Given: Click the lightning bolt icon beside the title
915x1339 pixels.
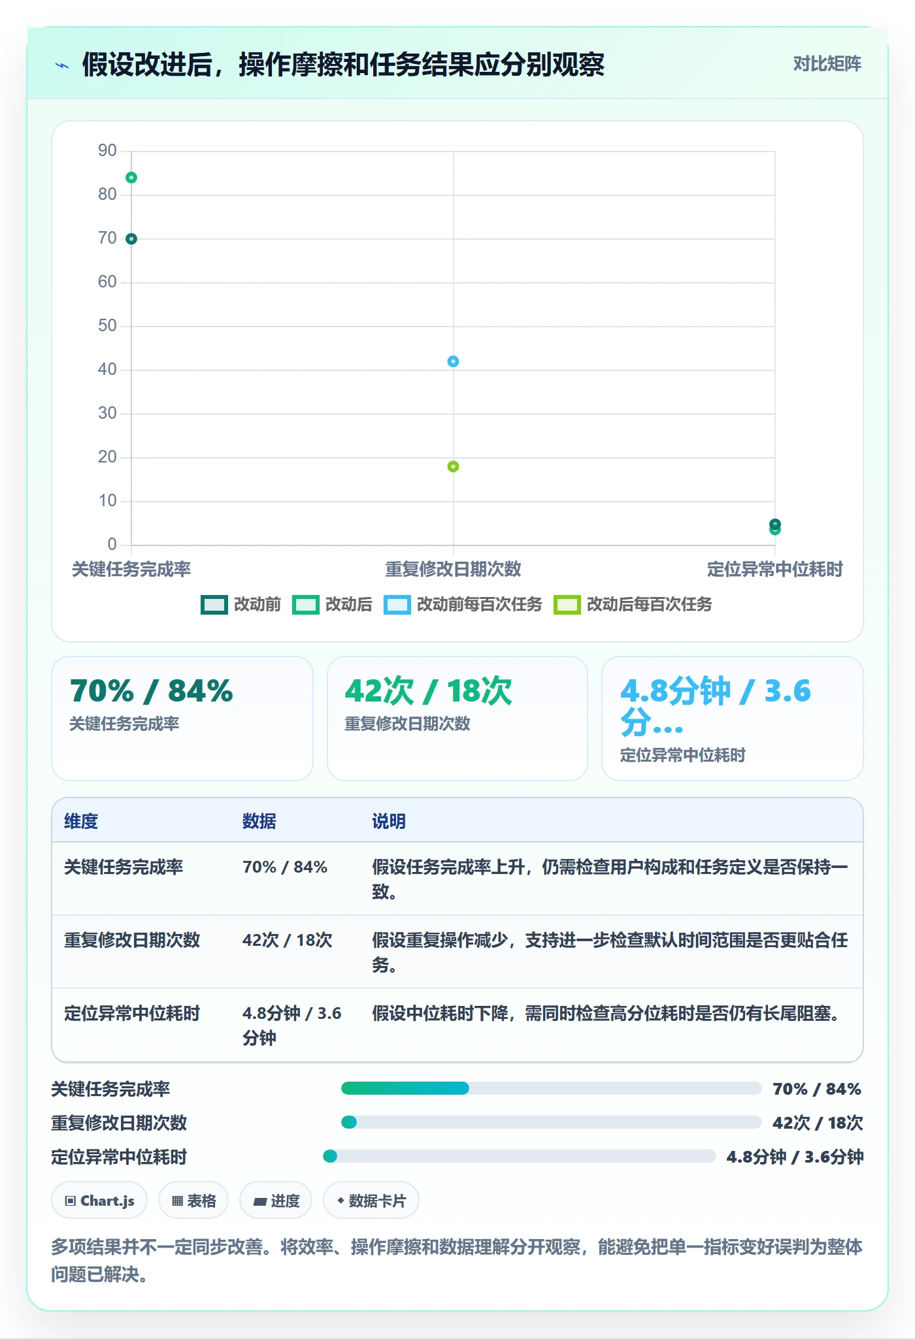Looking at the screenshot, I should point(62,65).
